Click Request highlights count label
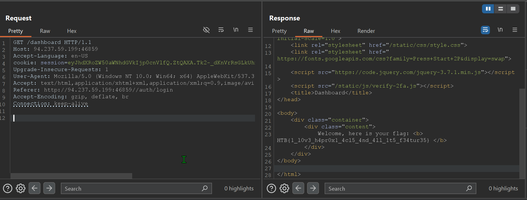The image size is (527, 200). (x=239, y=188)
